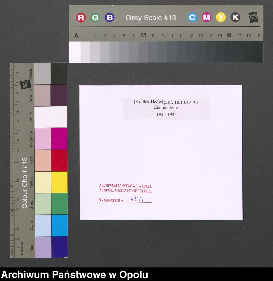Pick the dark green colour patch

[59, 204]
